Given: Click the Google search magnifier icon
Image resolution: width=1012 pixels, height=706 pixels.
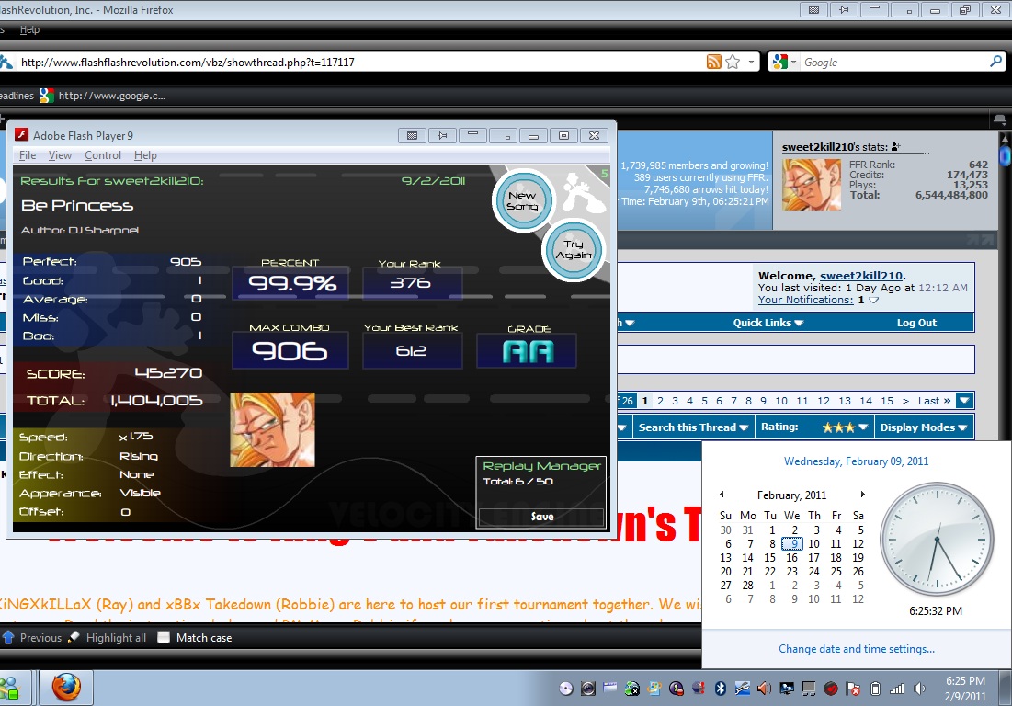Looking at the screenshot, I should click(995, 62).
